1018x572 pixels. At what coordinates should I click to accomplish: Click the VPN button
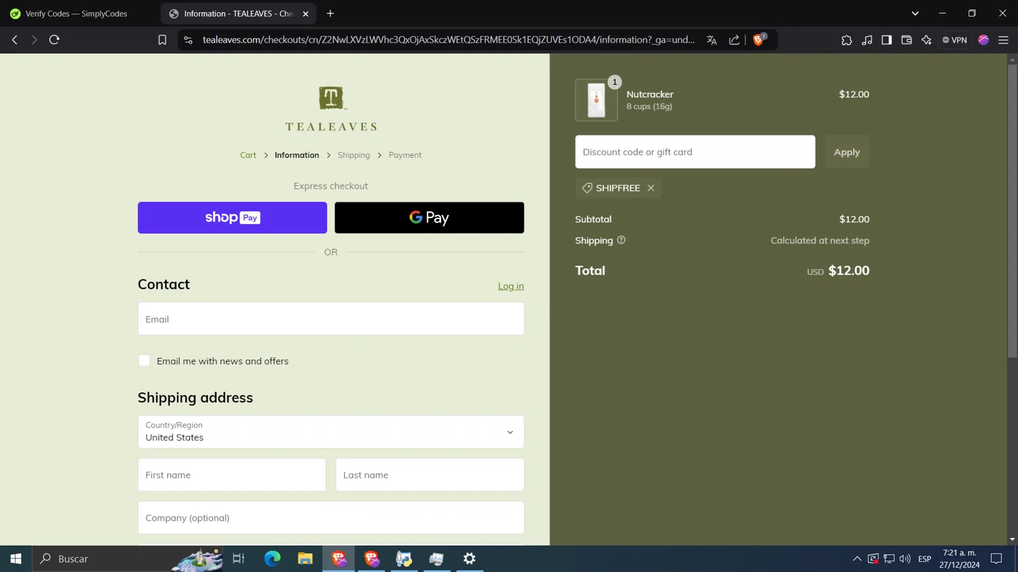(955, 40)
